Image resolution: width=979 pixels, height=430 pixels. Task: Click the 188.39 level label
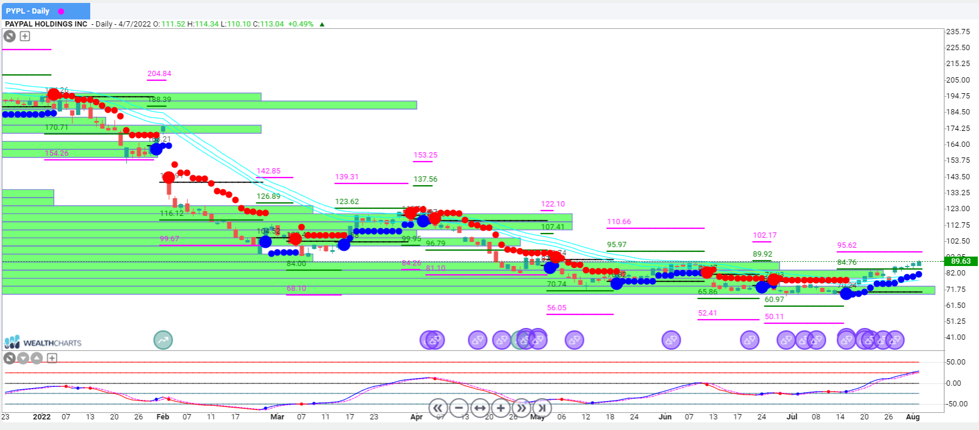(159, 100)
